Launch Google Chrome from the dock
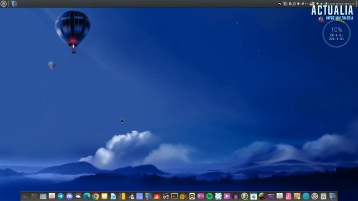Image resolution: width=358 pixels, height=201 pixels. [96, 196]
